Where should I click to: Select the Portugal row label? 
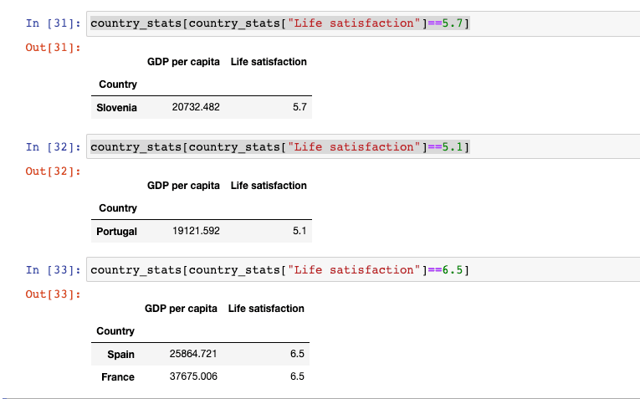117,232
